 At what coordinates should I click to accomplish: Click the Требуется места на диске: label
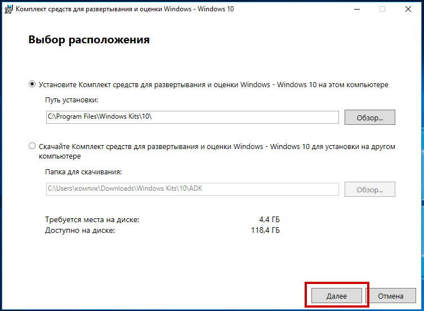tap(92, 219)
